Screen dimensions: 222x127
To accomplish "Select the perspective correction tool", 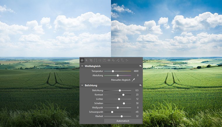I will pos(100,60).
